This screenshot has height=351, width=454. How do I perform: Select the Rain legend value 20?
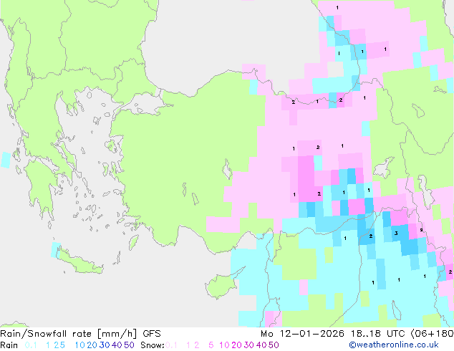pos(92,345)
